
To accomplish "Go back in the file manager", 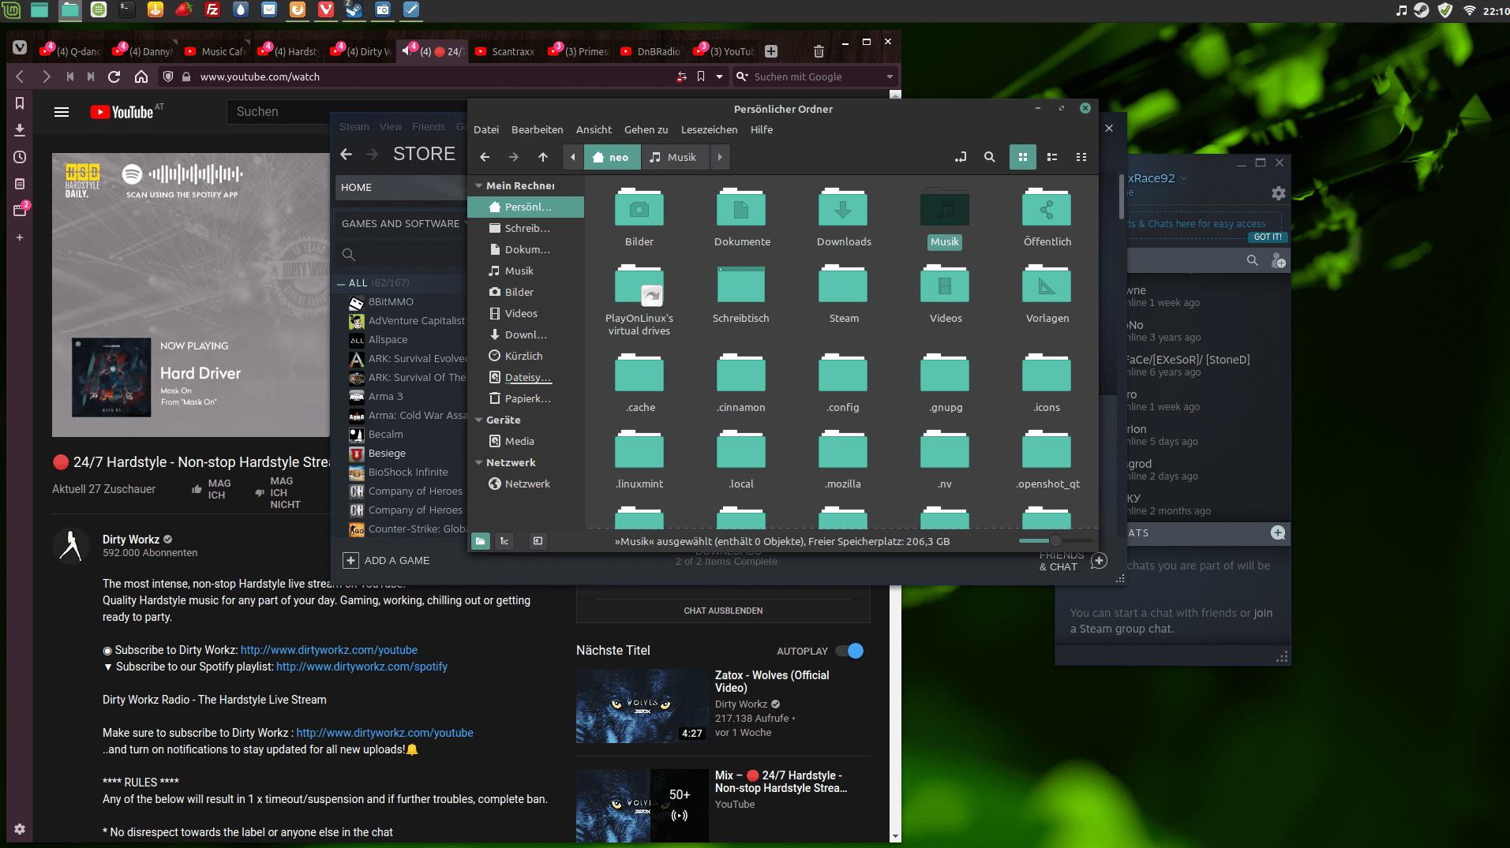I will (x=485, y=157).
